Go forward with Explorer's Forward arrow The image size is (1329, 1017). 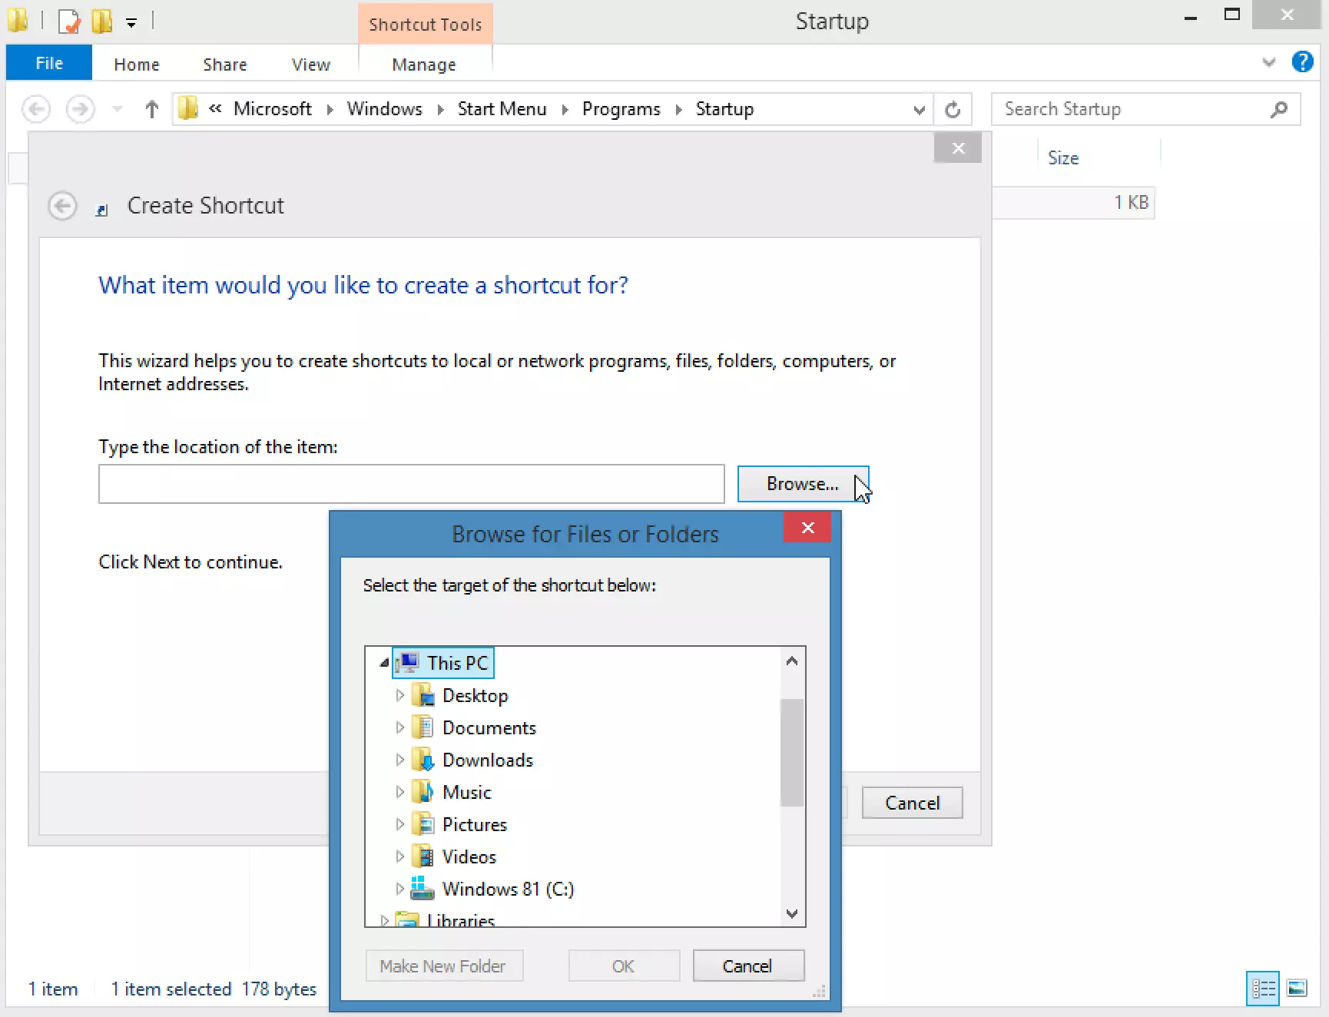(80, 109)
